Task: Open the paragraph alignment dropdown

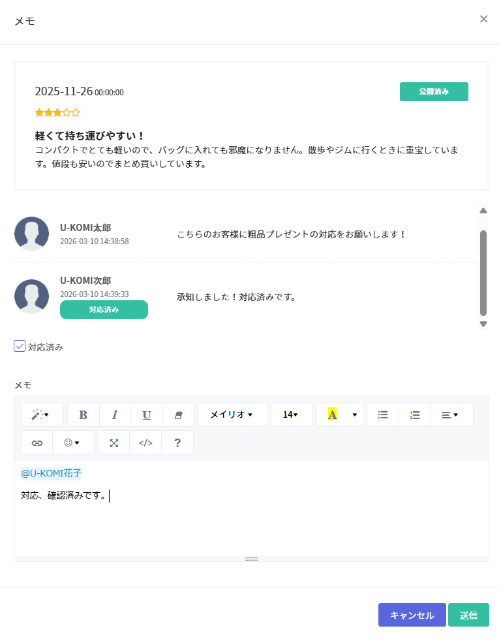Action: pyautogui.click(x=451, y=415)
